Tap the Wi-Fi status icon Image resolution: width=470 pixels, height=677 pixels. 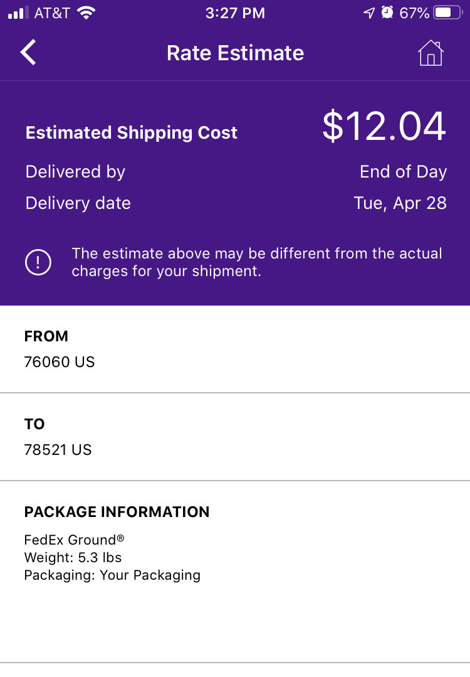(86, 13)
